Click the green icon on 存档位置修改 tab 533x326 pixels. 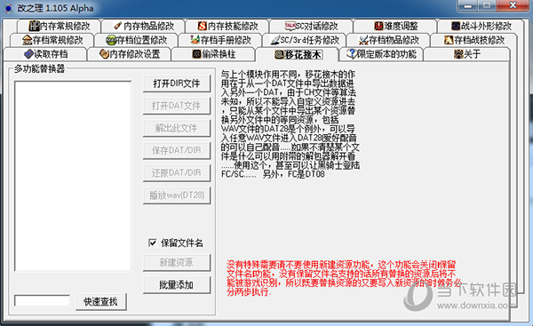(111, 40)
